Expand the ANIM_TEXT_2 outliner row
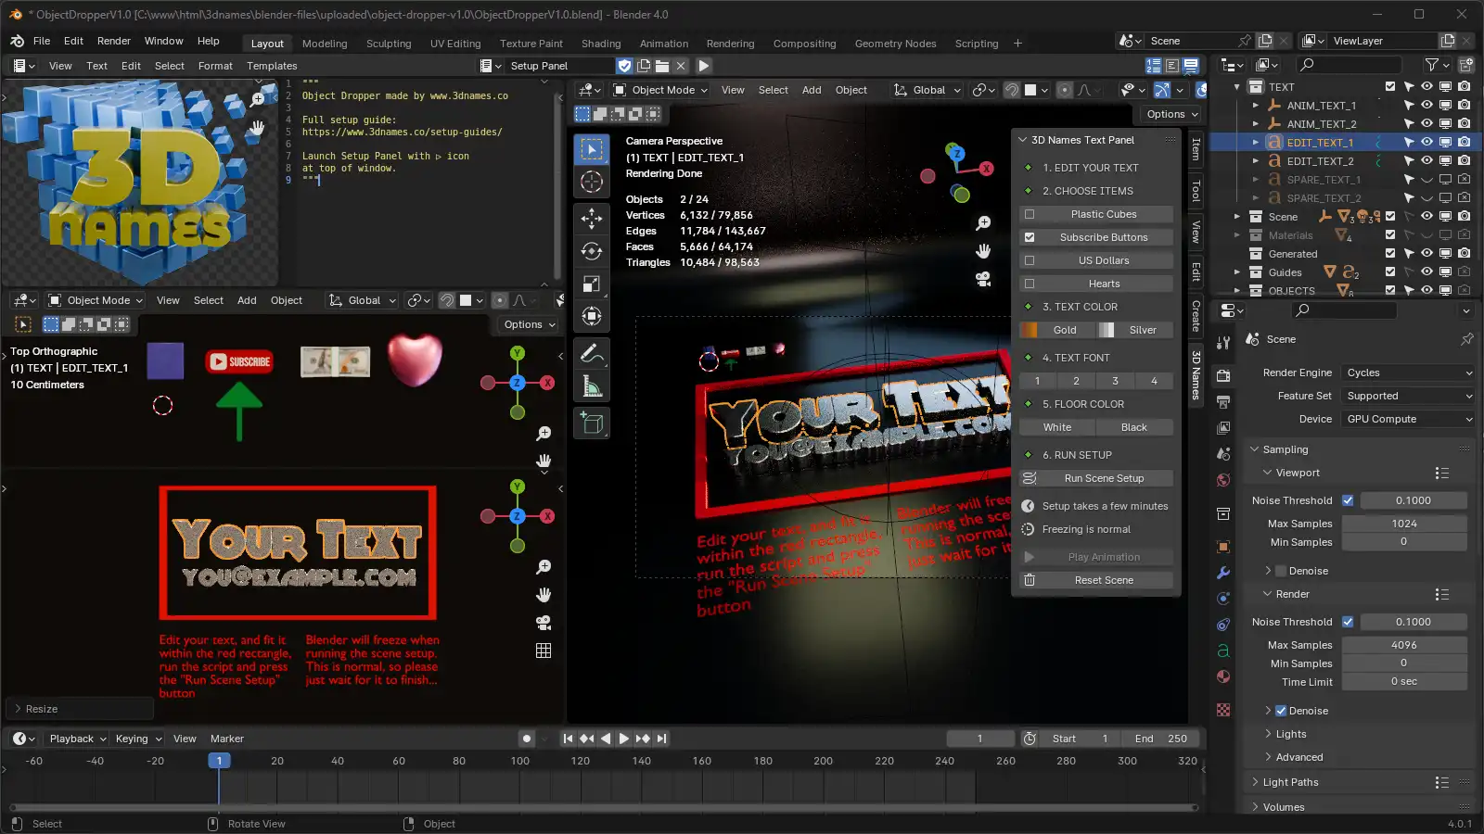The image size is (1484, 834). click(1256, 123)
